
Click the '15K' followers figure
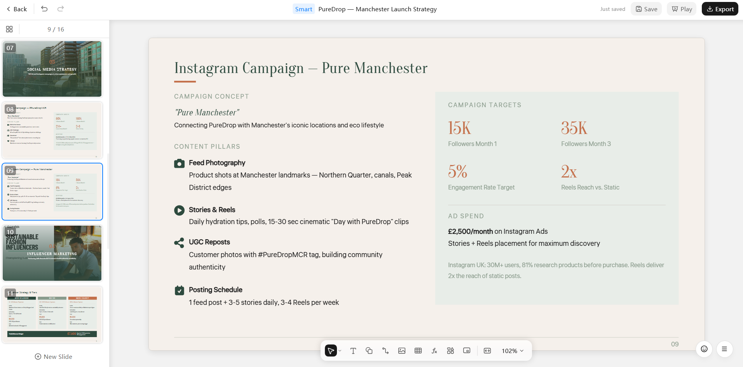459,128
